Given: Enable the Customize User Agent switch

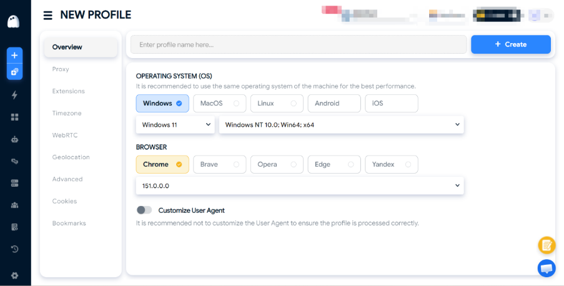Looking at the screenshot, I should pos(144,210).
